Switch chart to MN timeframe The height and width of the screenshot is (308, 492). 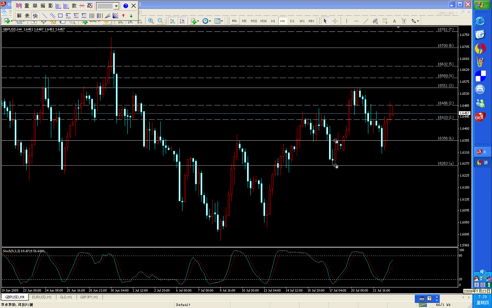point(311,21)
